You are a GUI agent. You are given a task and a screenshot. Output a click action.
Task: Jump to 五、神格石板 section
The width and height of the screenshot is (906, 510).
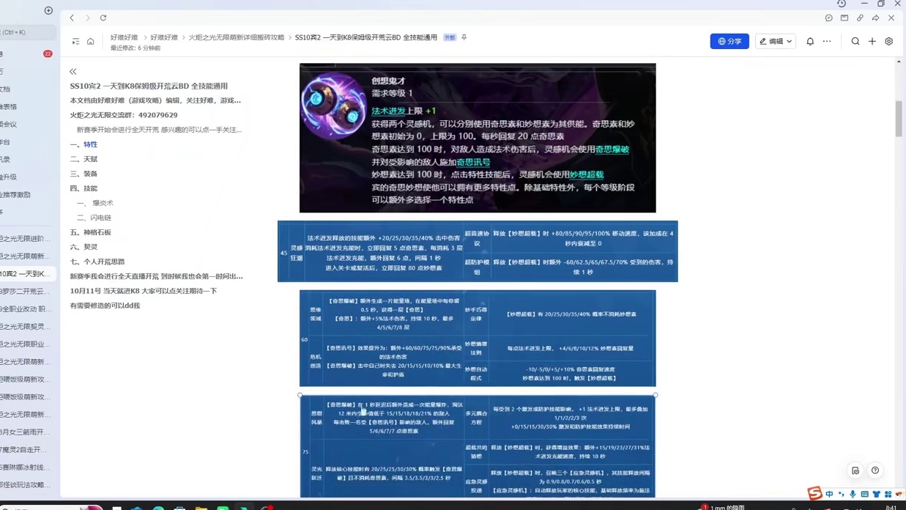(x=90, y=232)
